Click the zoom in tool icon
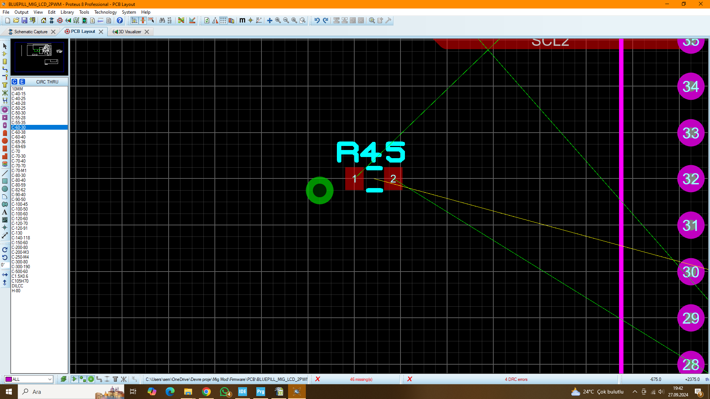Viewport: 710px width, 399px height. point(278,20)
